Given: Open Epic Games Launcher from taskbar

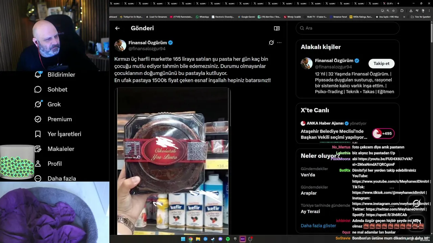Looking at the screenshot, I should click(x=235, y=239).
